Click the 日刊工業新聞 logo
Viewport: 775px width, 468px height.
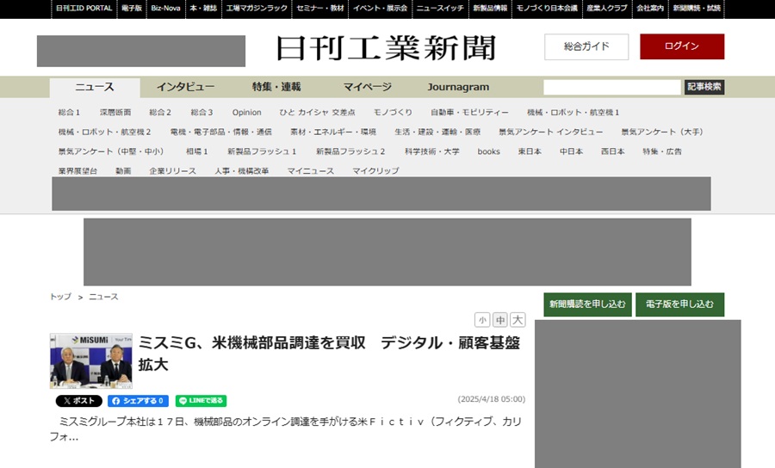(x=386, y=48)
